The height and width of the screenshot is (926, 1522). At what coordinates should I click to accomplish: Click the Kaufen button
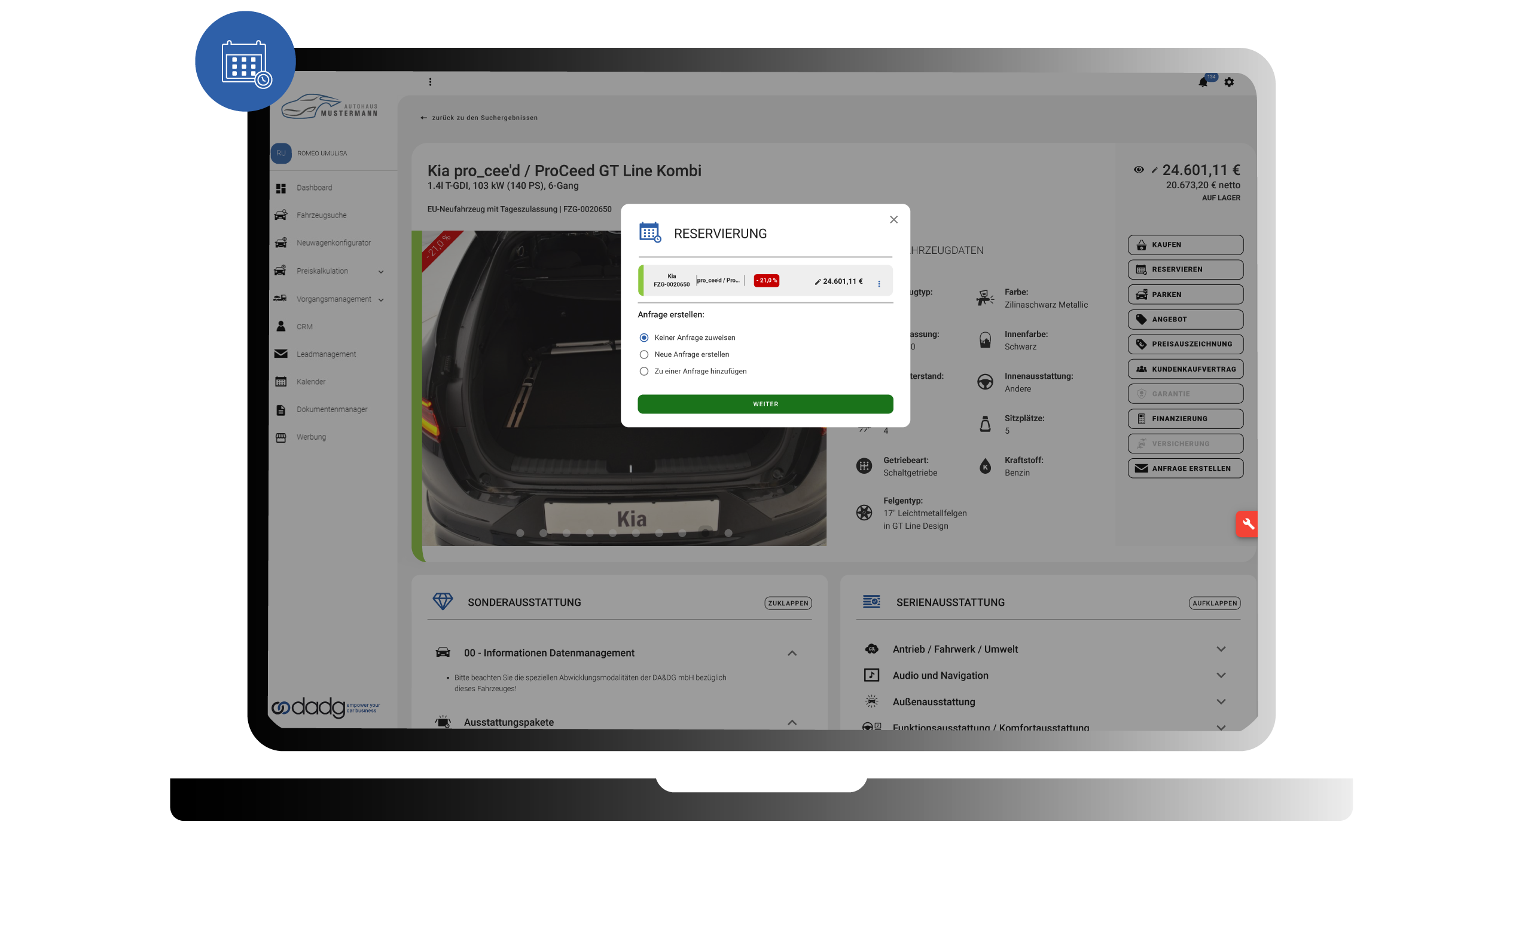click(1185, 245)
